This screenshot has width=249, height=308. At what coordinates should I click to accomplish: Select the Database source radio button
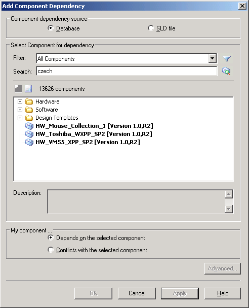pos(51,28)
